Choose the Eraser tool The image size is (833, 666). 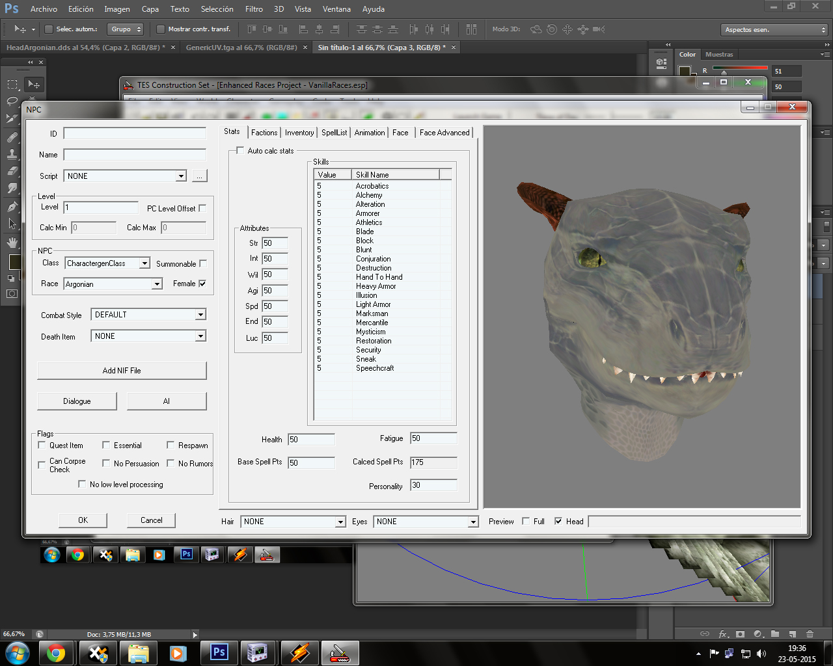tap(12, 172)
